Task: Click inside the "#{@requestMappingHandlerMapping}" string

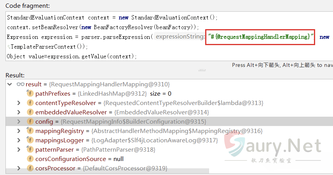Action: pyautogui.click(x=260, y=37)
